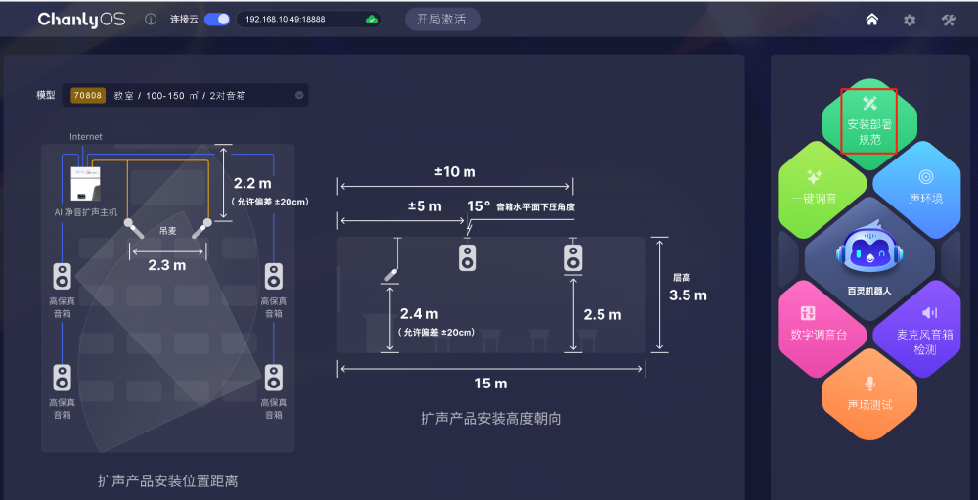Click the ChanlyOS logo
This screenshot has height=500, width=978.
point(81,20)
